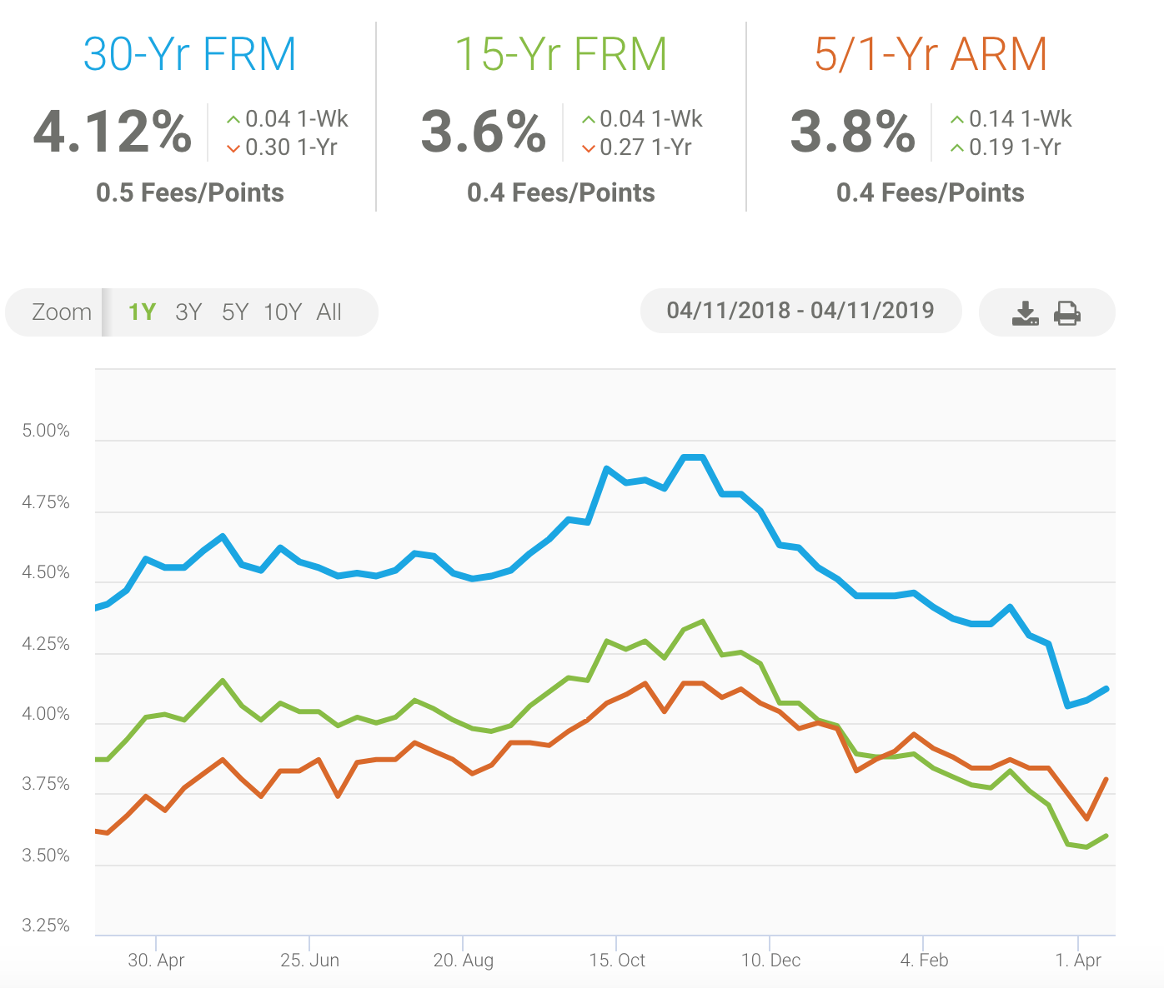Click the green up arrow beside 0.19 1-Yr
1164x988 pixels.
956,147
